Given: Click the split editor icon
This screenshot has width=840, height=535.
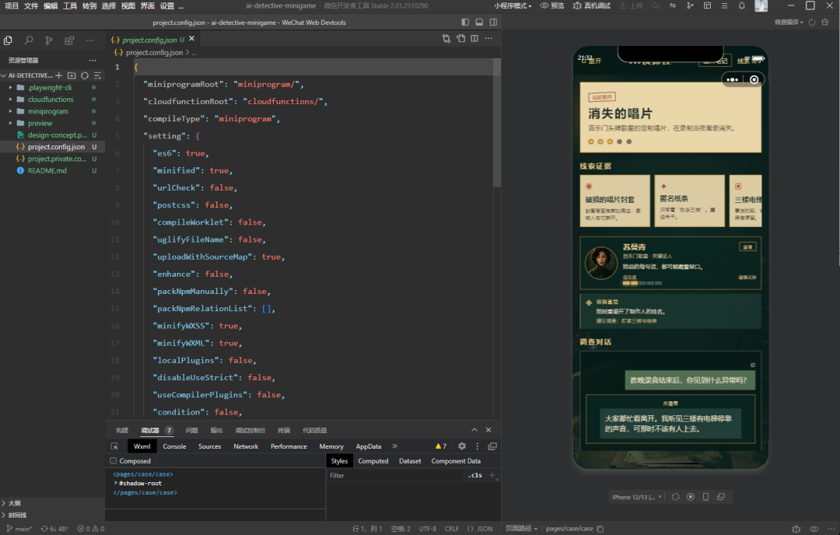Looking at the screenshot, I should point(474,39).
